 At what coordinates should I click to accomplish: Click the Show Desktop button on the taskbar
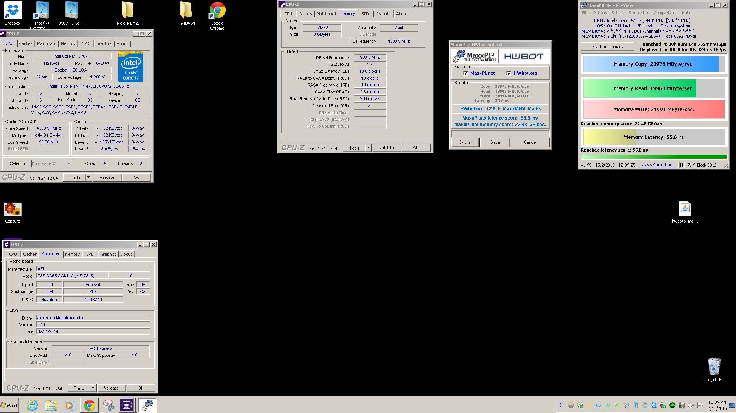point(732,405)
